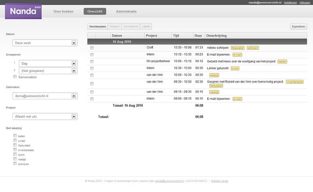Click the Vernieuwen button

(x=97, y=26)
